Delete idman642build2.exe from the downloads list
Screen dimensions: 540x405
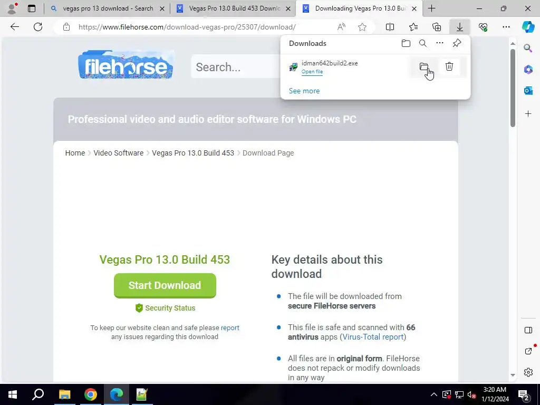[449, 66]
